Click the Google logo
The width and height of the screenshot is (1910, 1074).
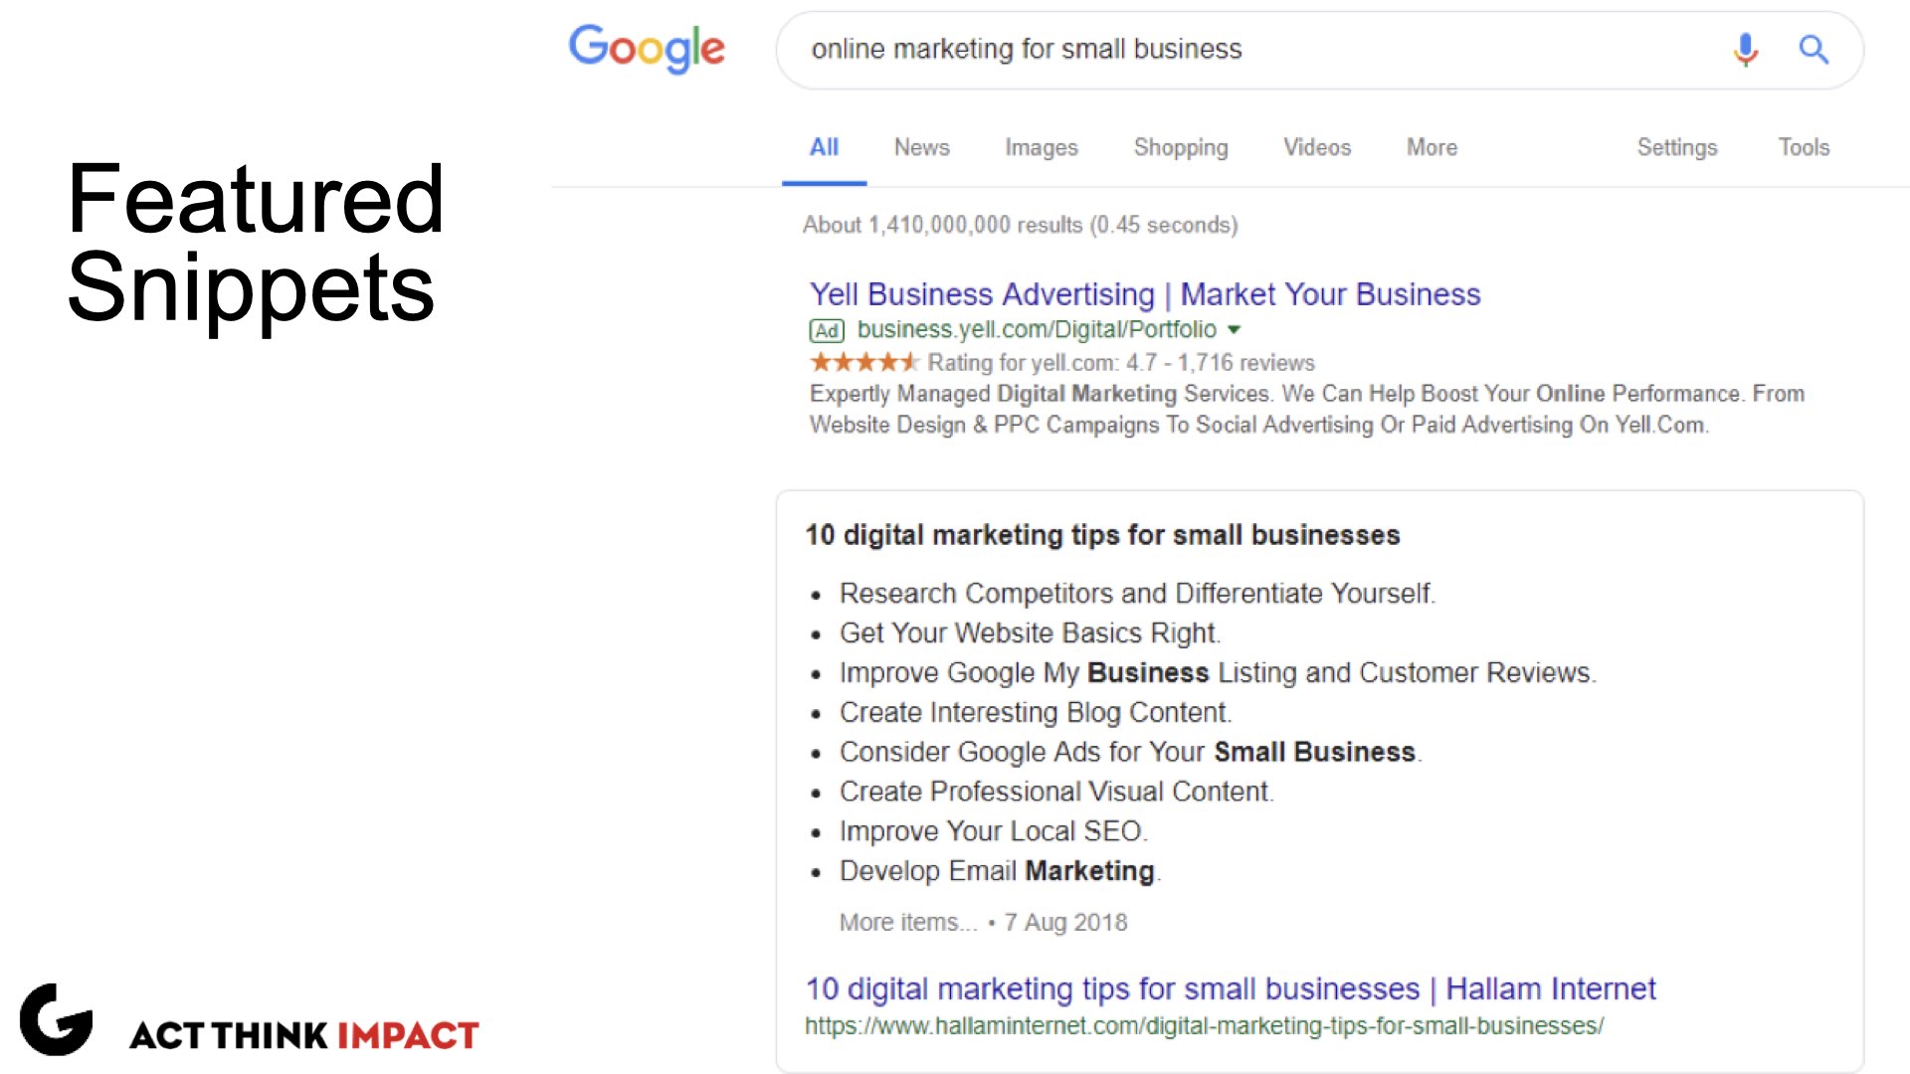pyautogui.click(x=647, y=49)
